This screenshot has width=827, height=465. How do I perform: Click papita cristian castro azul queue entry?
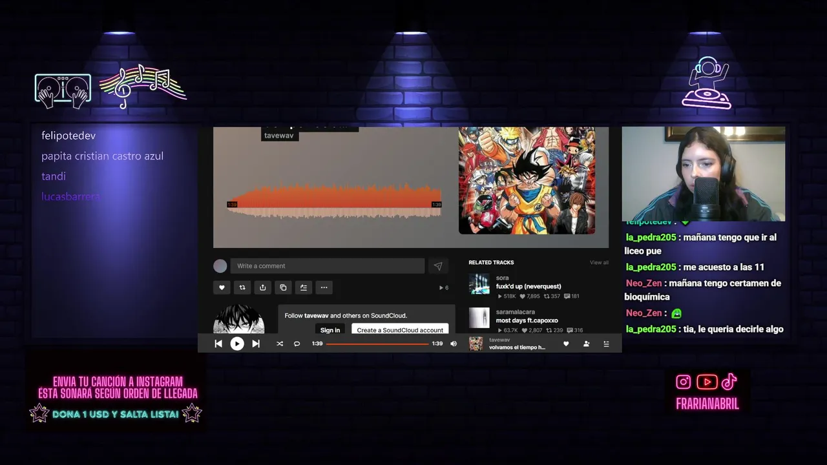point(102,156)
